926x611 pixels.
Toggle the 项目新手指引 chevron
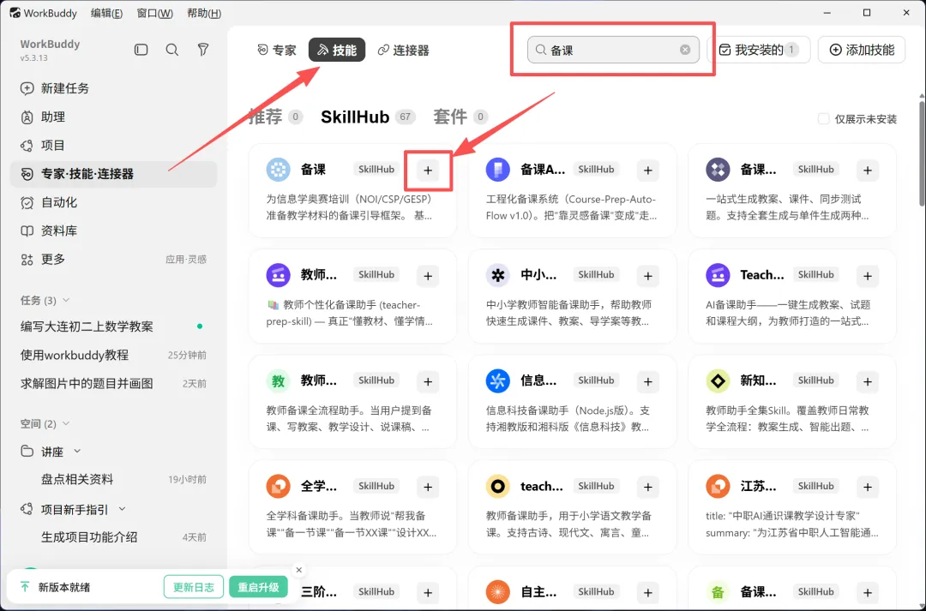coord(123,509)
